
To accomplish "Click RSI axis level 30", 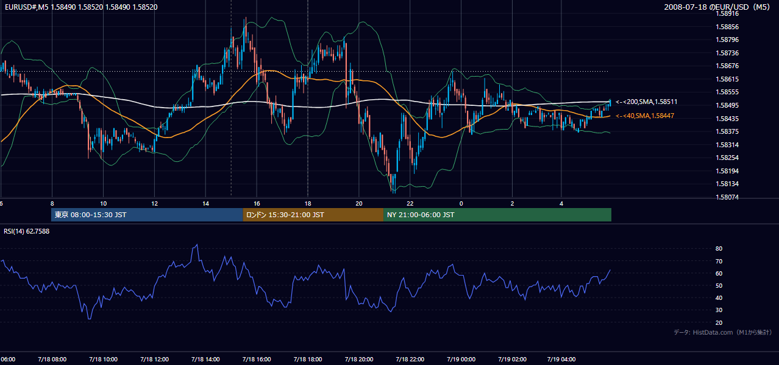I will pyautogui.click(x=719, y=310).
